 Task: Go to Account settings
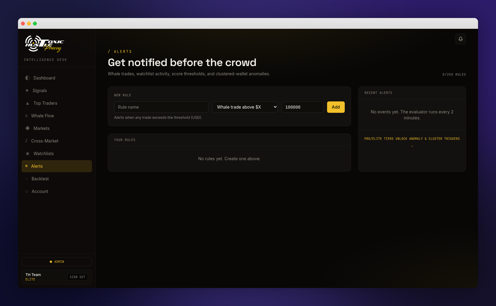[x=57, y=191]
